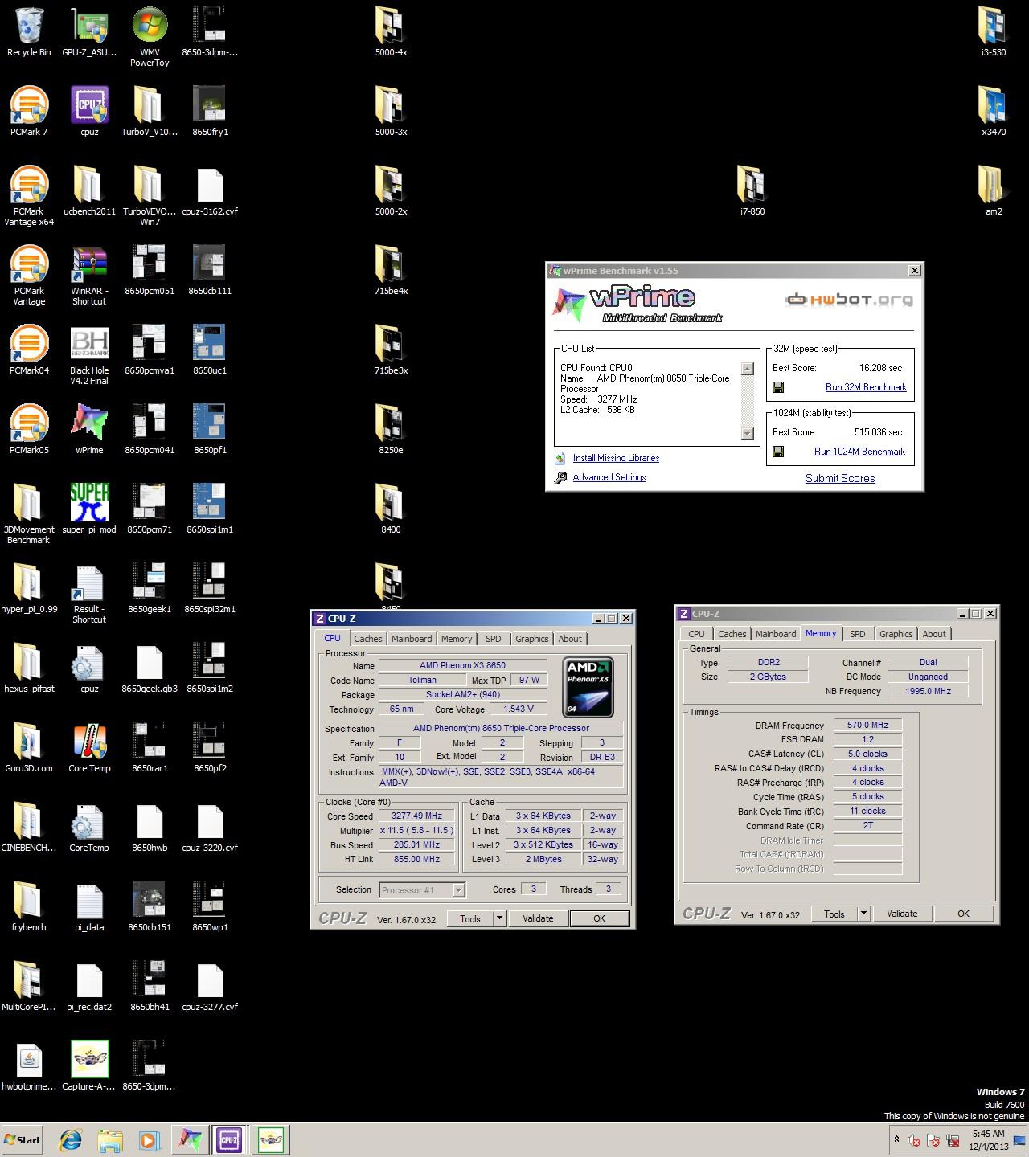Image resolution: width=1029 pixels, height=1157 pixels.
Task: Open Graphics tab in left CPU-Z window
Action: pos(532,639)
